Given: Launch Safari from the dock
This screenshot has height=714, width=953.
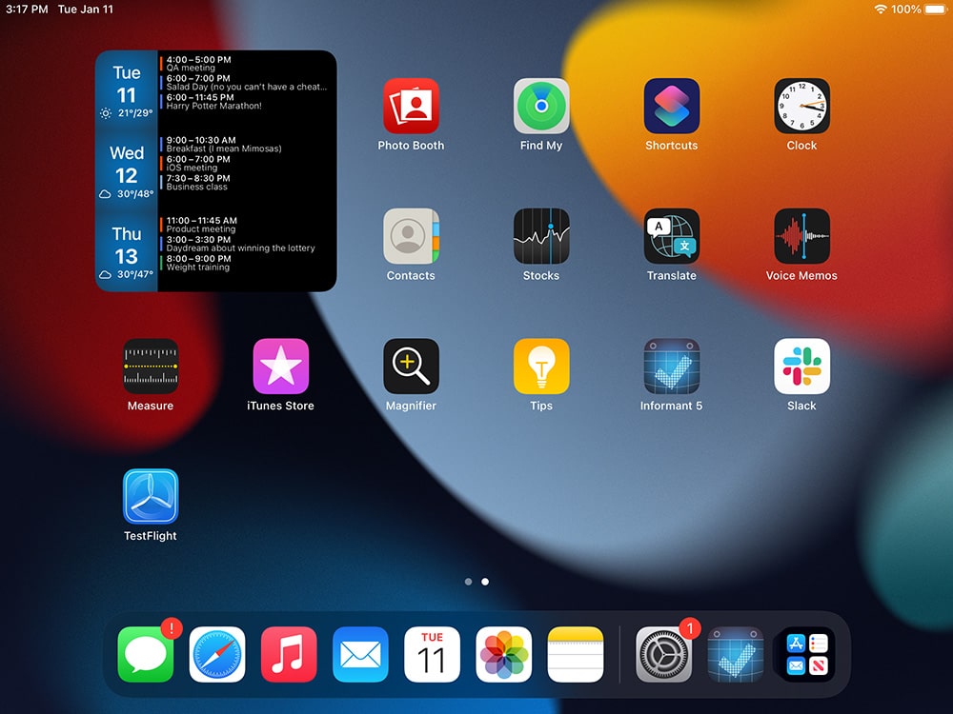Looking at the screenshot, I should (x=217, y=655).
